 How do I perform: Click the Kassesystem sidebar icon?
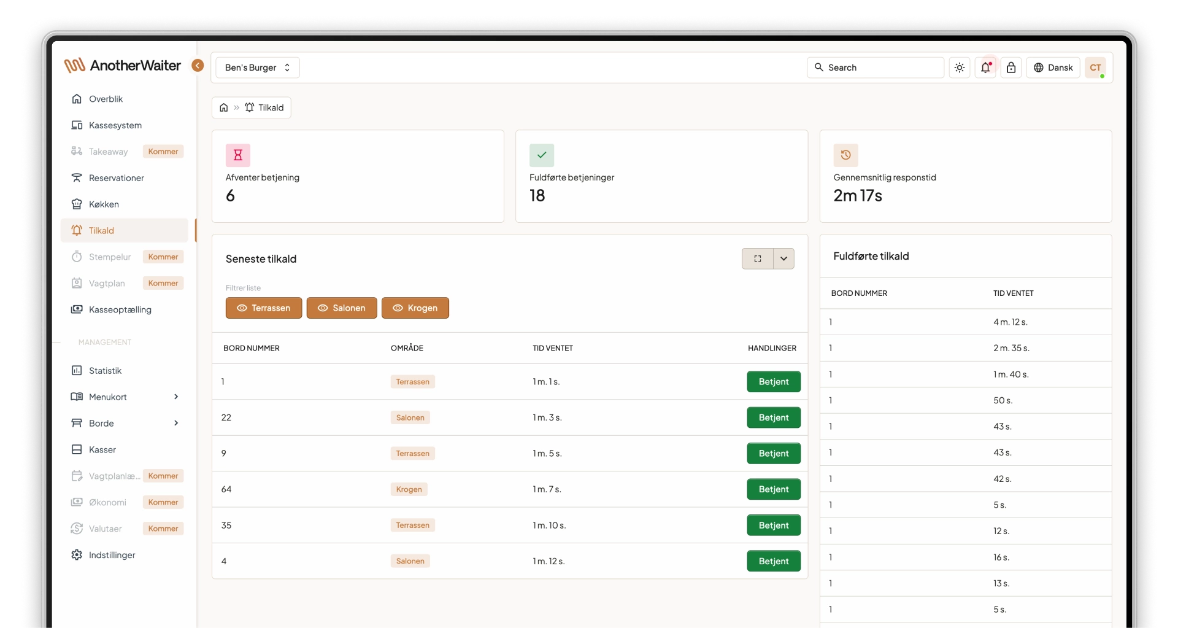[77, 125]
